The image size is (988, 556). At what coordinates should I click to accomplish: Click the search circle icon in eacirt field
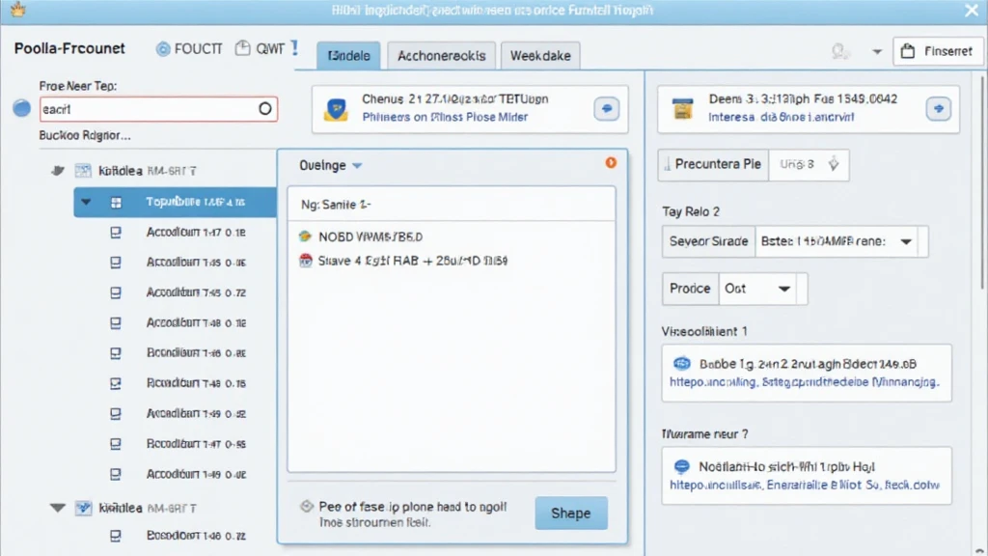tap(265, 108)
